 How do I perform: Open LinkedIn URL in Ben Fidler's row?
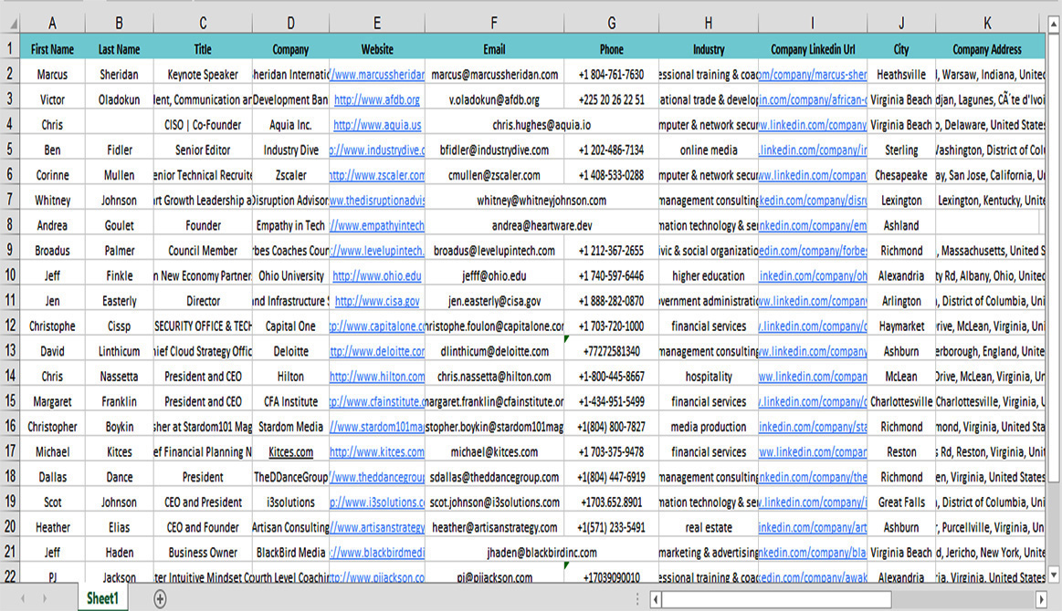[x=813, y=150]
